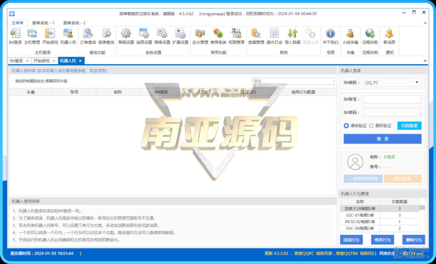Open the 推荐系统 referral system
This screenshot has height=264, width=436.
coord(218,37)
